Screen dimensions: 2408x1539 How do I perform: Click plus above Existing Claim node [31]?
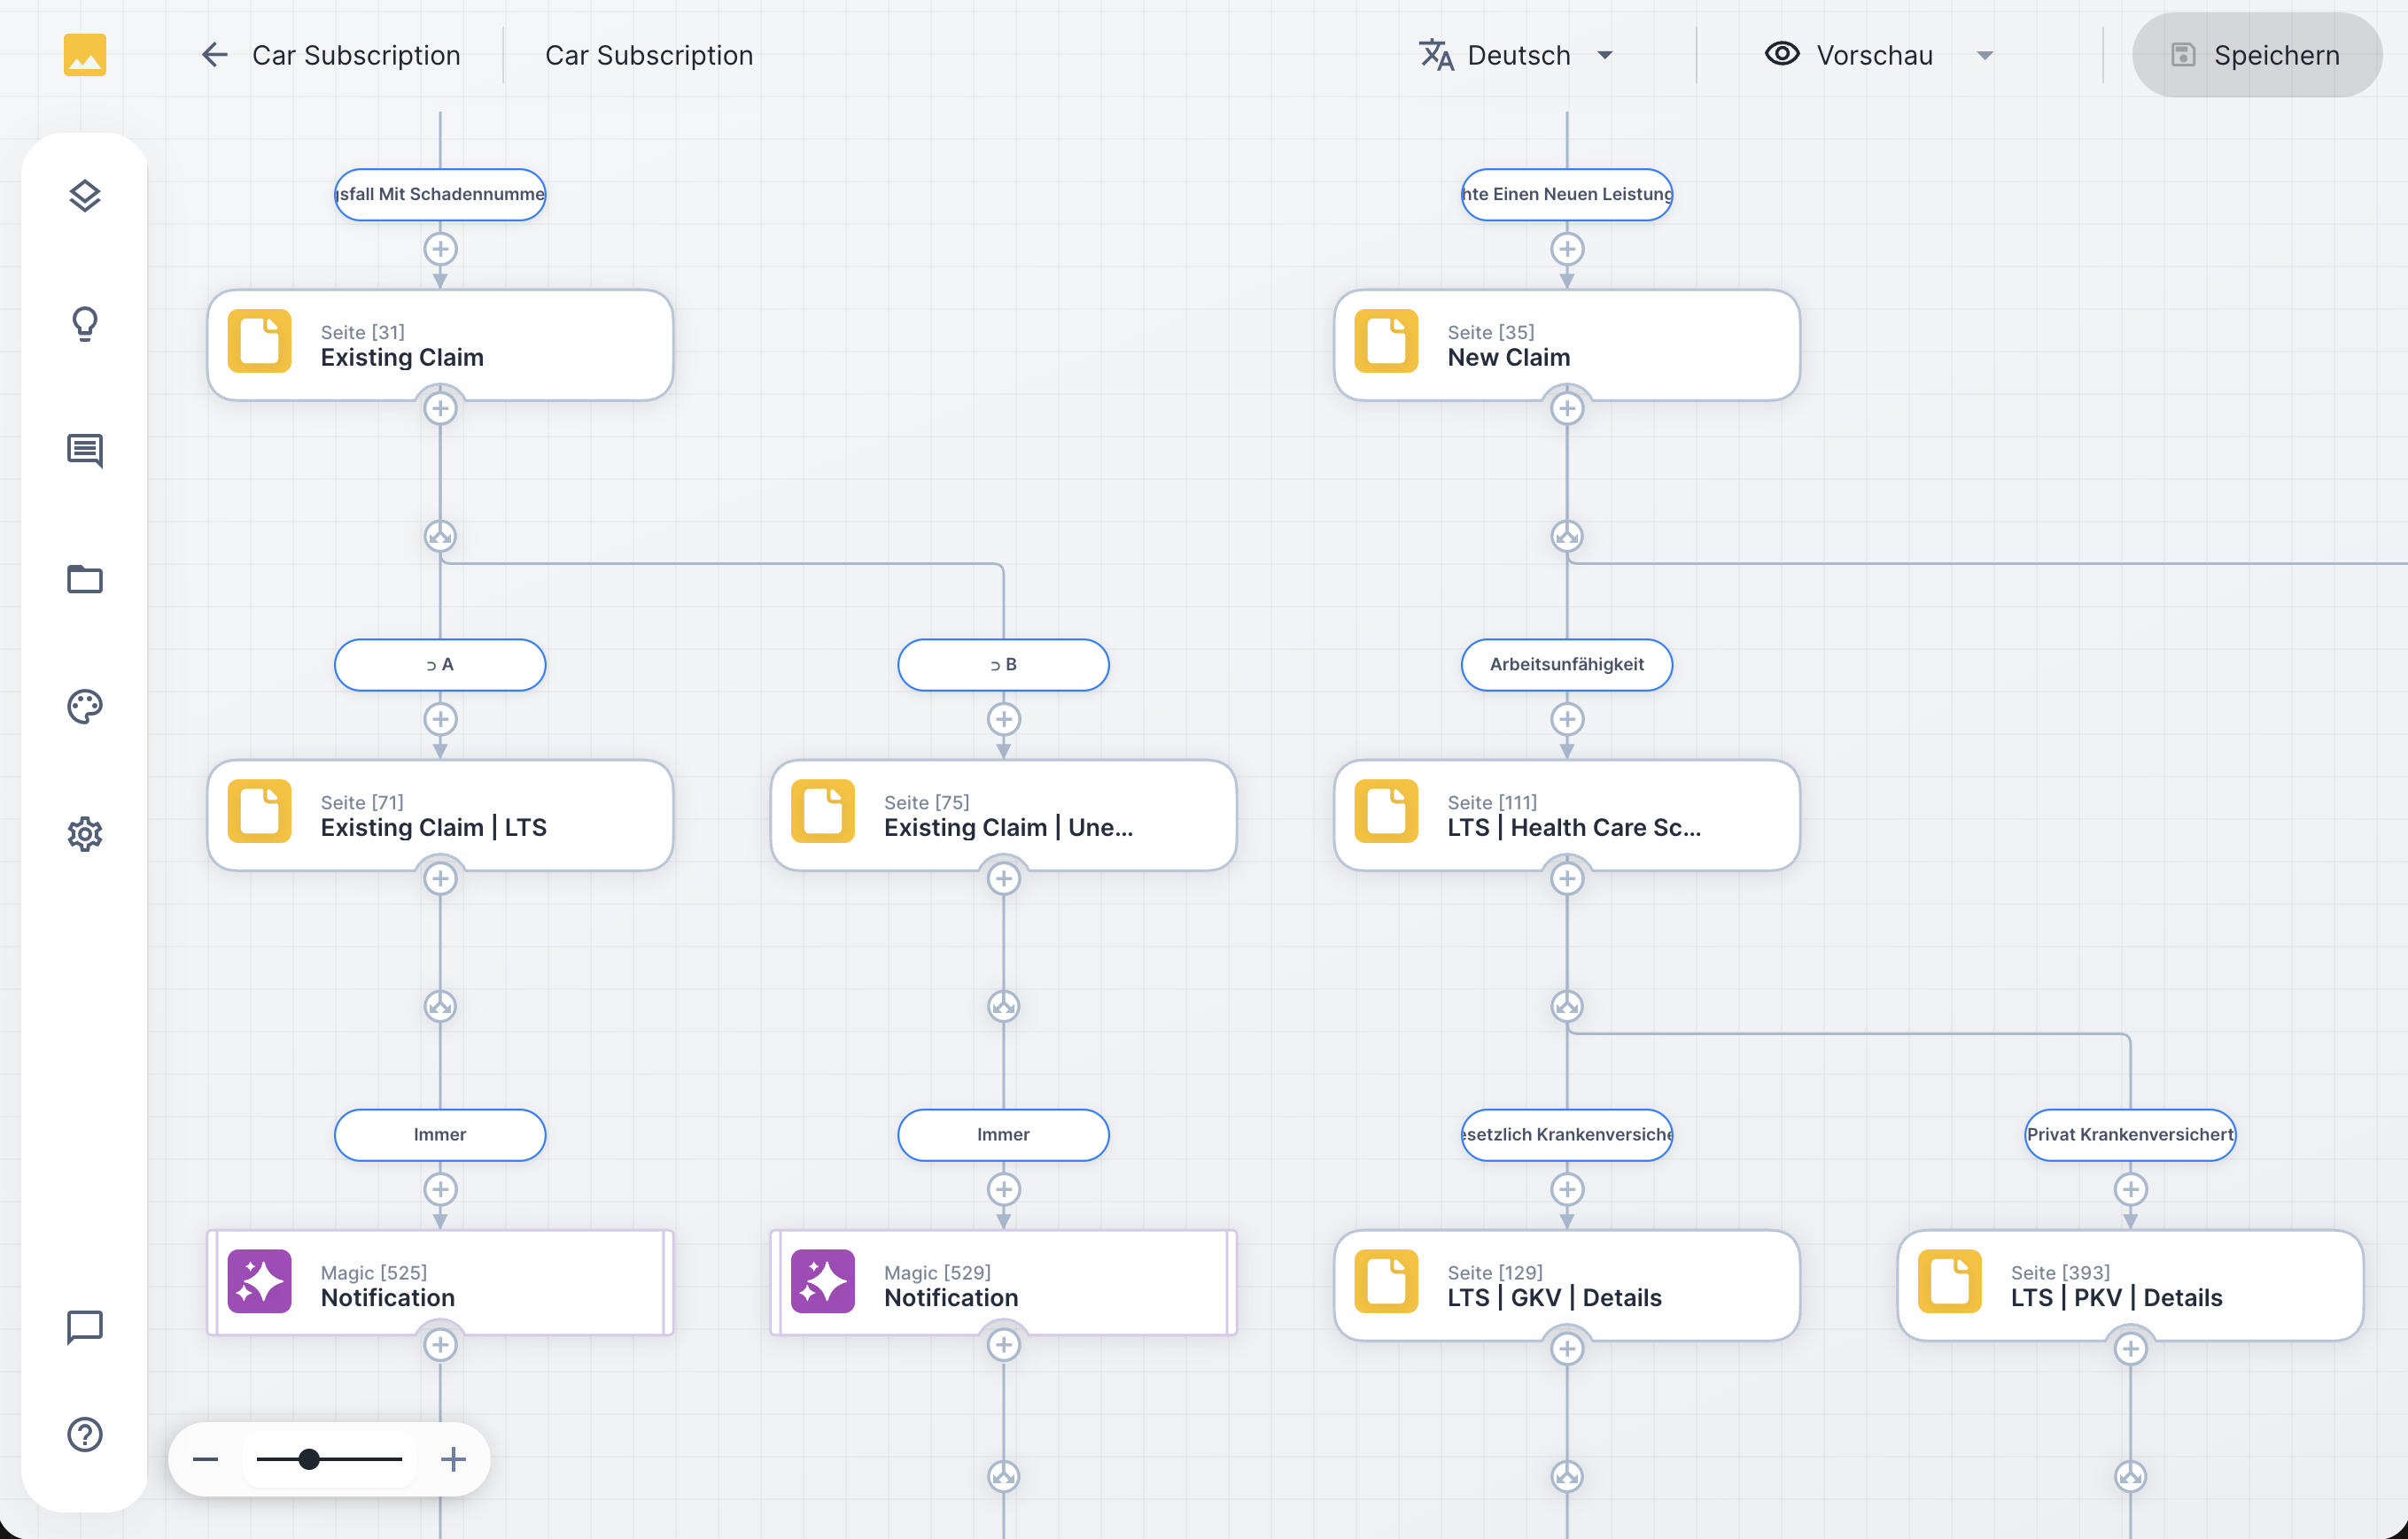[440, 249]
